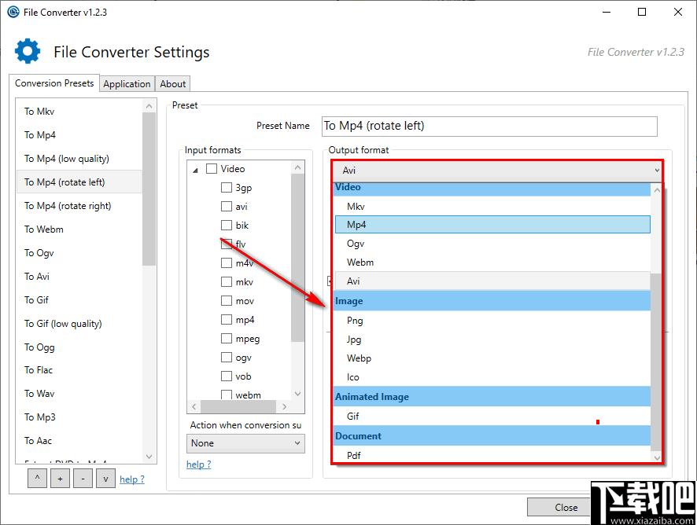Select the To Flac preset
697x525 pixels.
coord(79,370)
